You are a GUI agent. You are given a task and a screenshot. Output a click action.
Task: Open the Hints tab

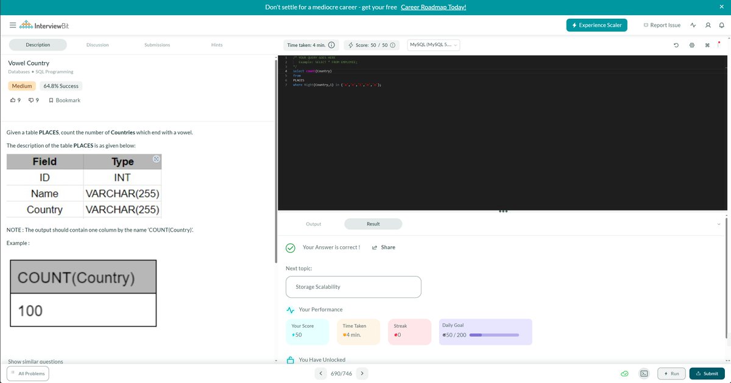coord(217,45)
